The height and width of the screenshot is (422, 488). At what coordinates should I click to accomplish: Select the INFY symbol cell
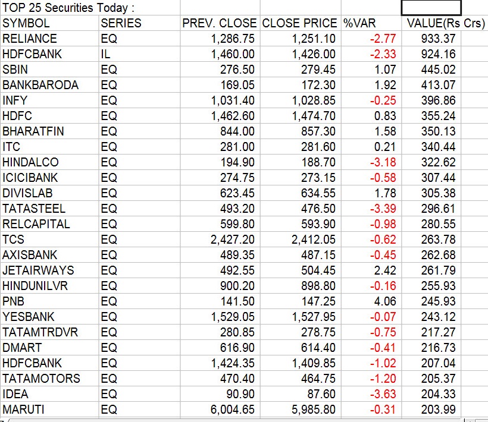[x=15, y=100]
